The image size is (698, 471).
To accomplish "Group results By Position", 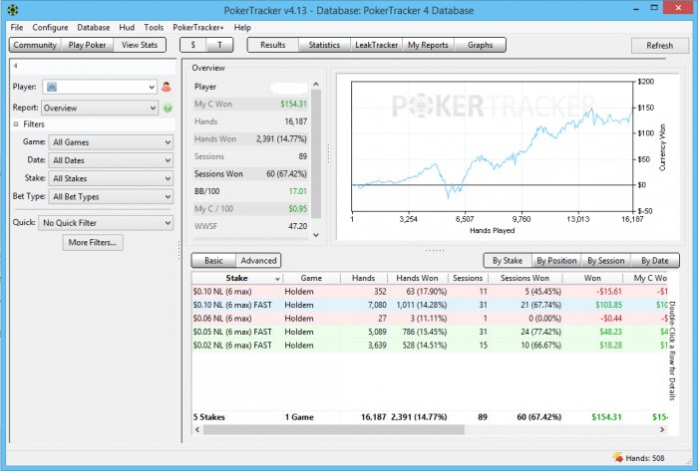I will pyautogui.click(x=556, y=260).
